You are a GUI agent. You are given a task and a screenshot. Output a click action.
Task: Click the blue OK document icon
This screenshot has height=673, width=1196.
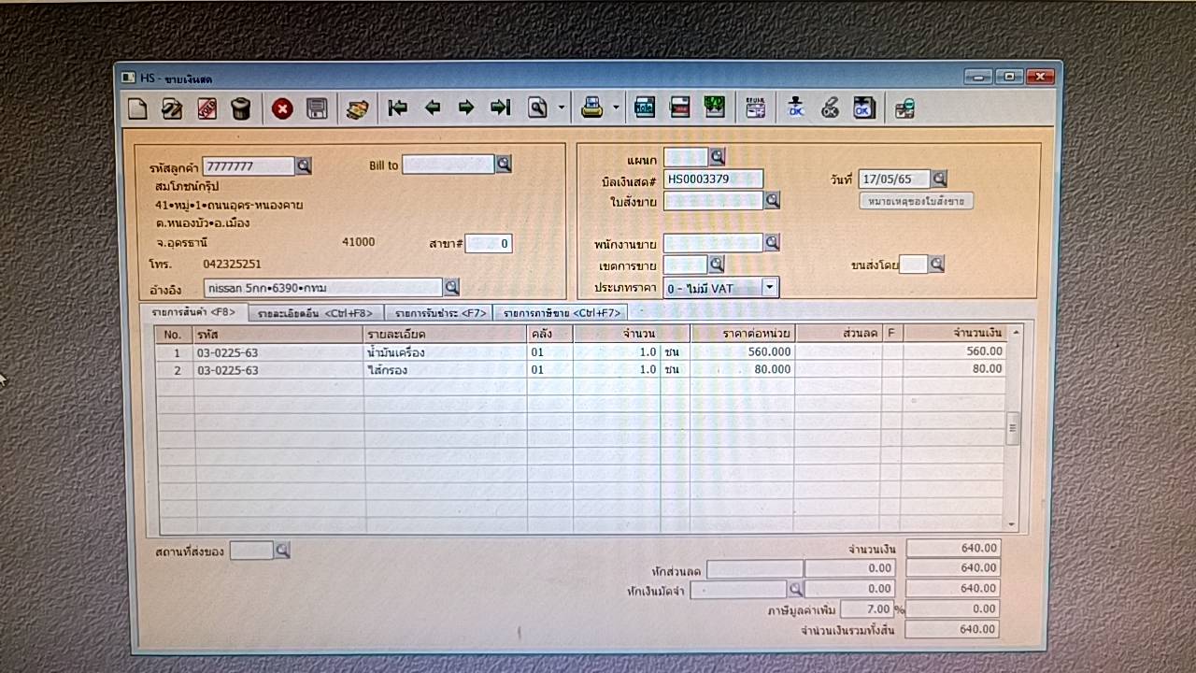click(x=864, y=108)
